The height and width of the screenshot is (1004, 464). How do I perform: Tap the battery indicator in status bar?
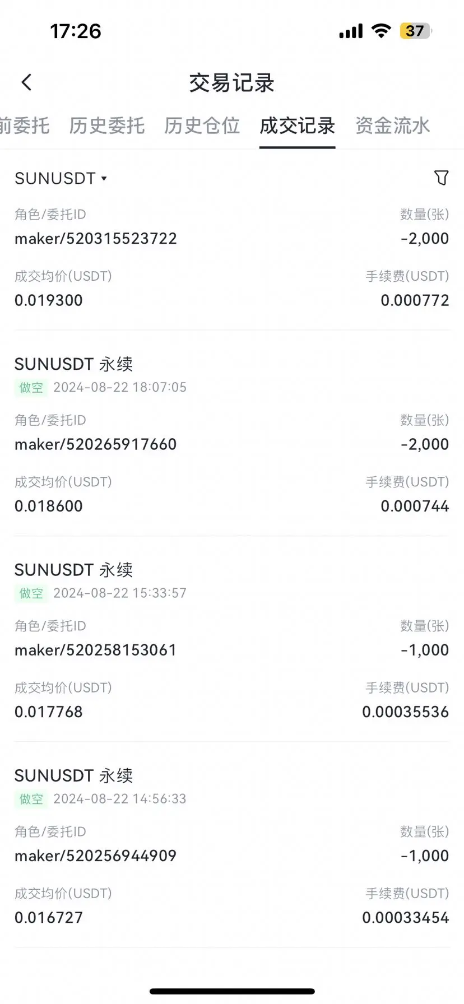[x=415, y=31]
